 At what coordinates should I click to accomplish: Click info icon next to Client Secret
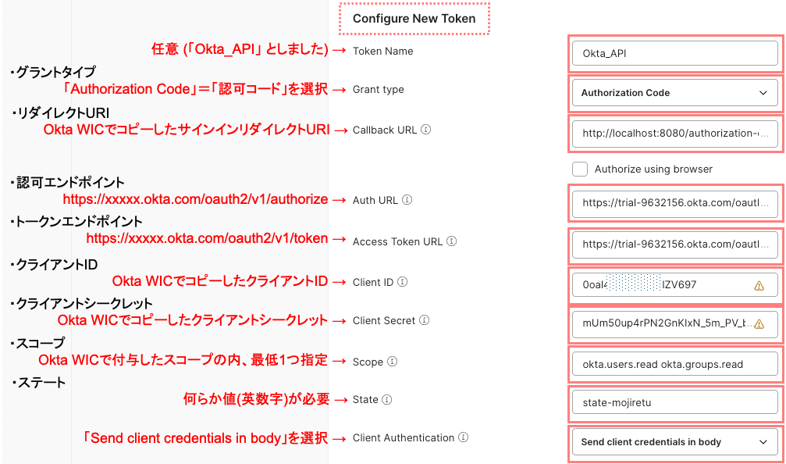click(x=424, y=320)
